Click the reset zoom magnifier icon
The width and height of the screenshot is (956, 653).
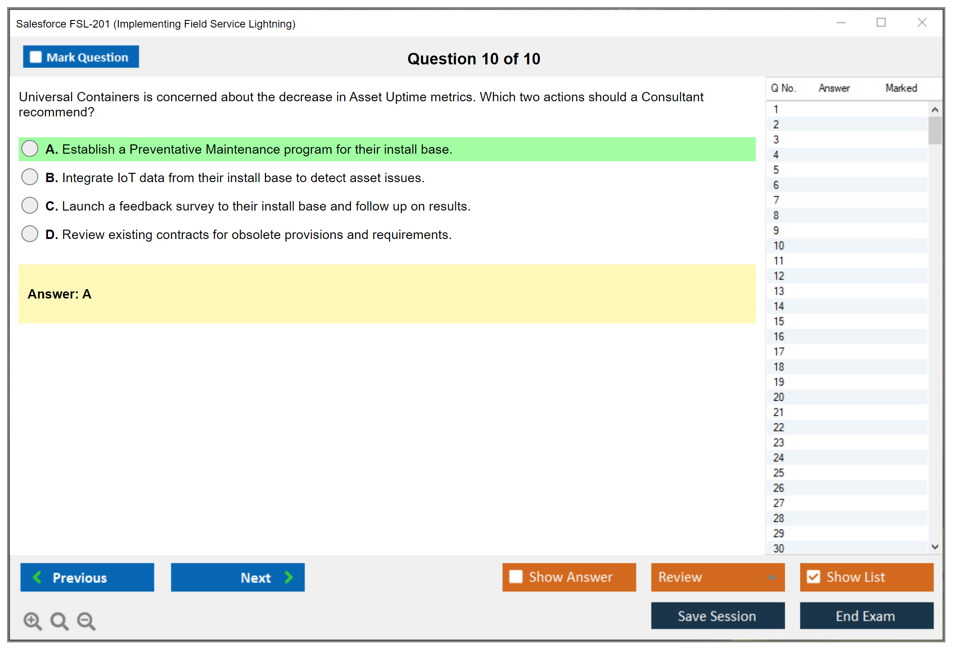click(59, 621)
